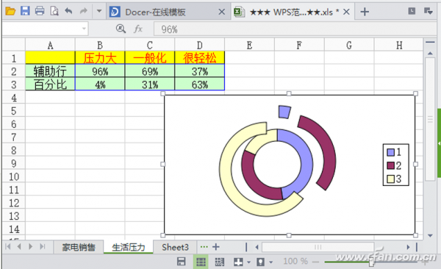
Task: Click the fx insert function icon
Action: (138, 29)
